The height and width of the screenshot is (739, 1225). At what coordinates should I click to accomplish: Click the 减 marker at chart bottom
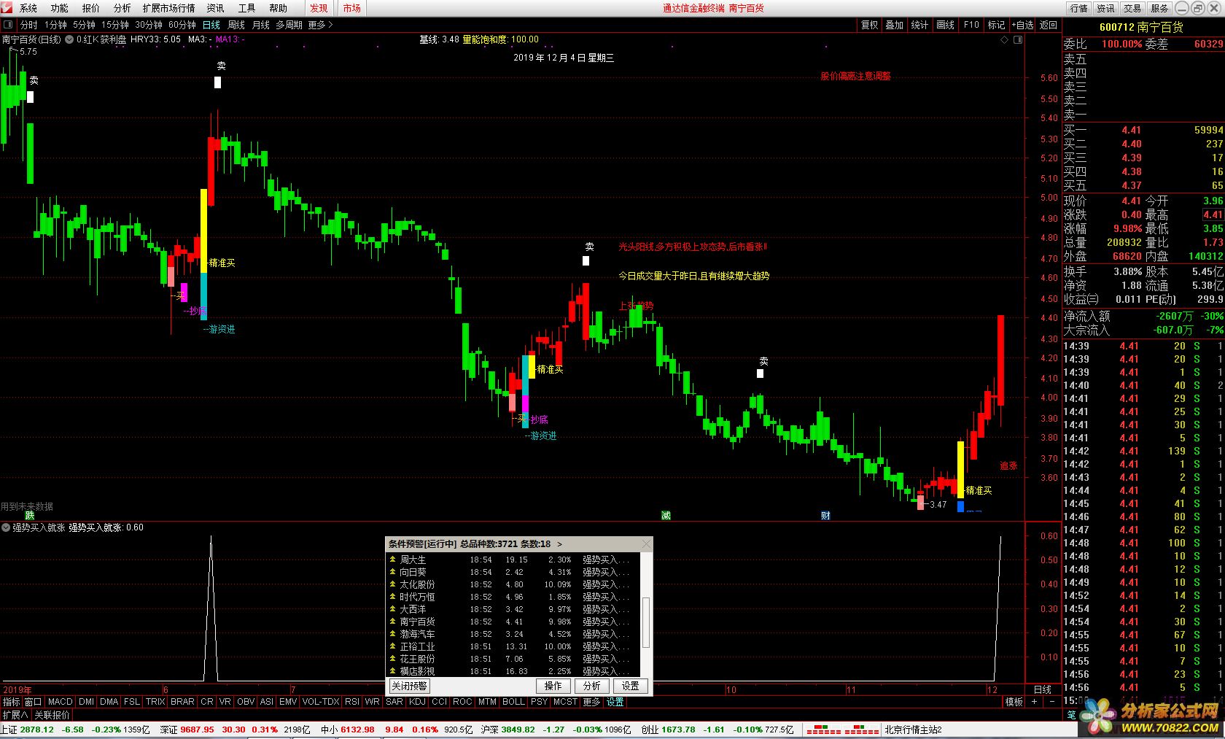(x=666, y=516)
